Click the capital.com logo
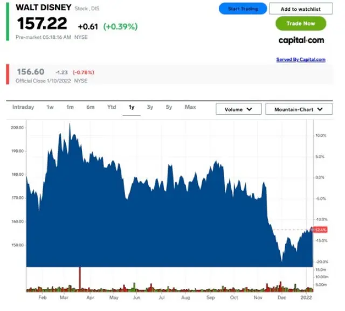 [301, 40]
